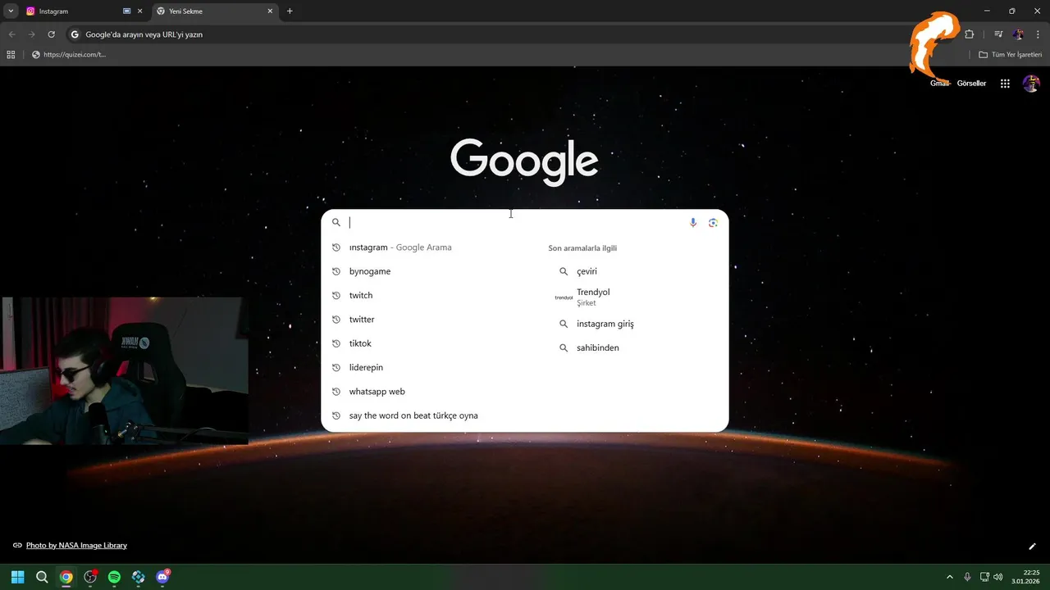The height and width of the screenshot is (590, 1050).
Task: Open the Chrome profile avatar in toolbar
Action: [1018, 34]
